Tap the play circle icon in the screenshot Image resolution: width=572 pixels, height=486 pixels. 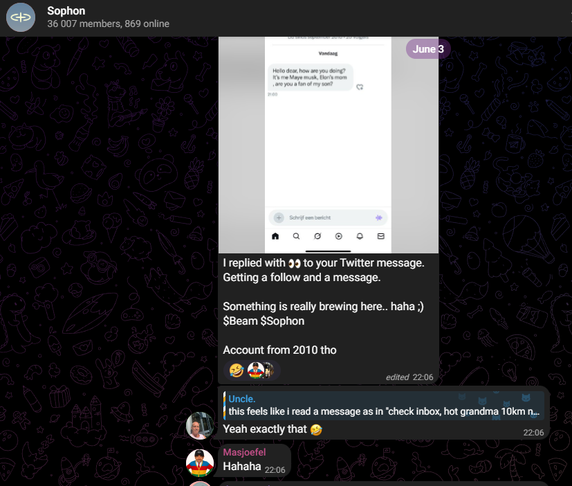[338, 236]
